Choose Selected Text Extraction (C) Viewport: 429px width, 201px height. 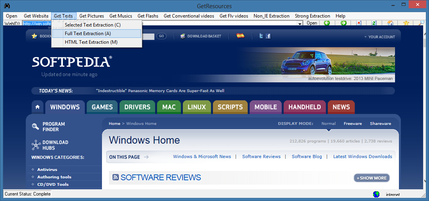(x=96, y=25)
